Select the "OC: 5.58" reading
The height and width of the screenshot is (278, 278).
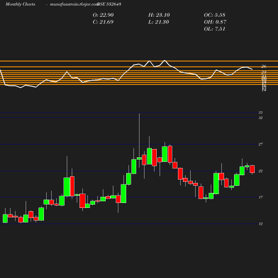point(215,15)
